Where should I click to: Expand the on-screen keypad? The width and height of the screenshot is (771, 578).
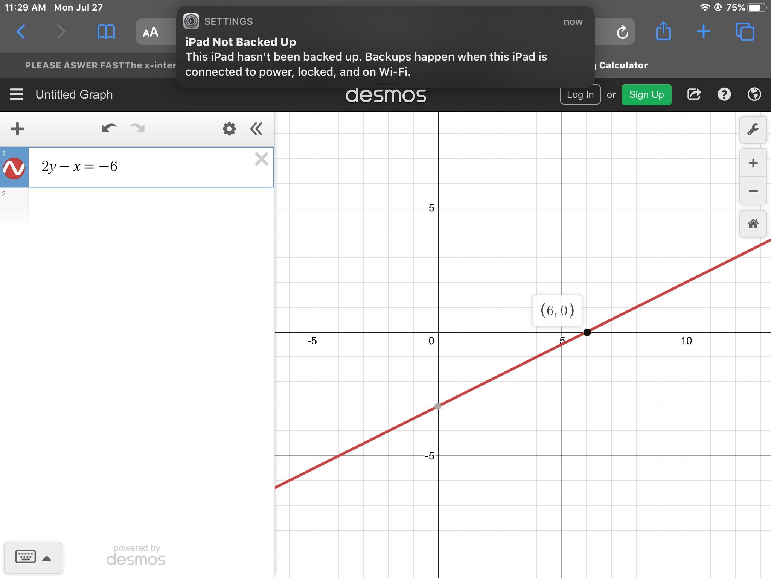pos(33,558)
